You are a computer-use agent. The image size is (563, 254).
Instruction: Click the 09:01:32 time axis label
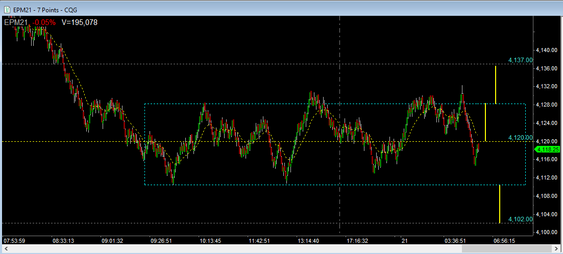(x=112, y=240)
